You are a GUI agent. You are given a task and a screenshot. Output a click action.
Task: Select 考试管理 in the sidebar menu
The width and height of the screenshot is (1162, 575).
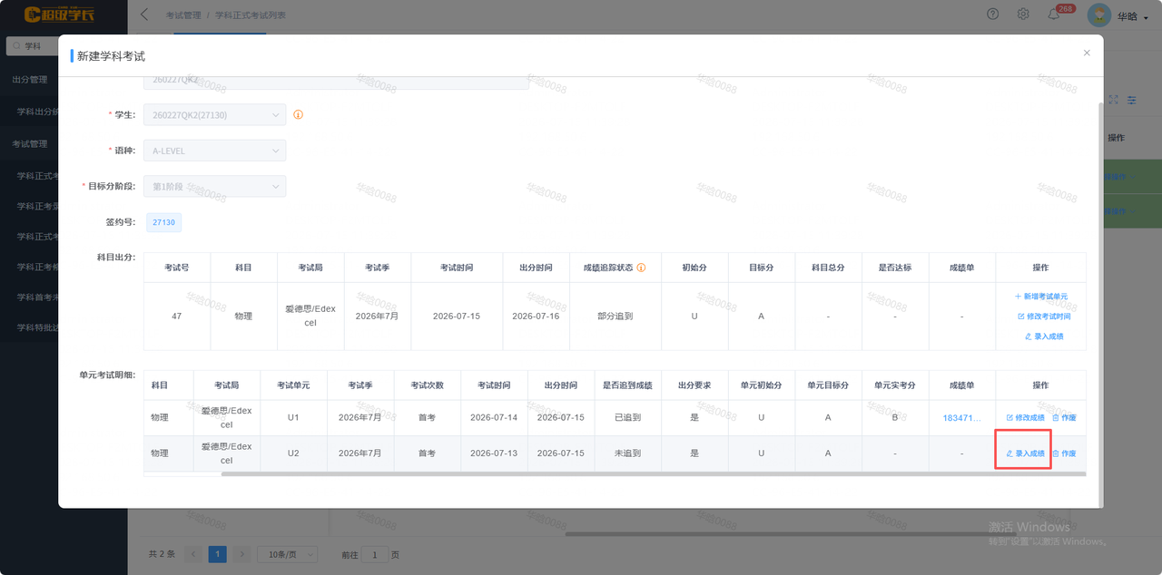click(30, 143)
